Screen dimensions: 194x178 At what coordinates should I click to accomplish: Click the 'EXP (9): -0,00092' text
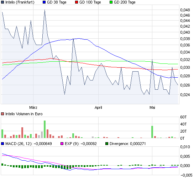[81, 144]
